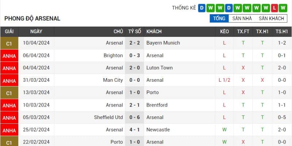
Task: Click the last green W form badge
Action: coord(284,8)
